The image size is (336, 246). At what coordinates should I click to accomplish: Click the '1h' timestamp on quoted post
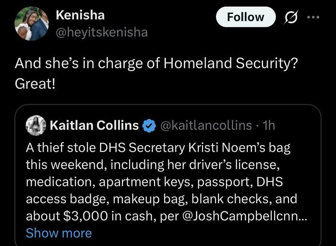point(269,125)
